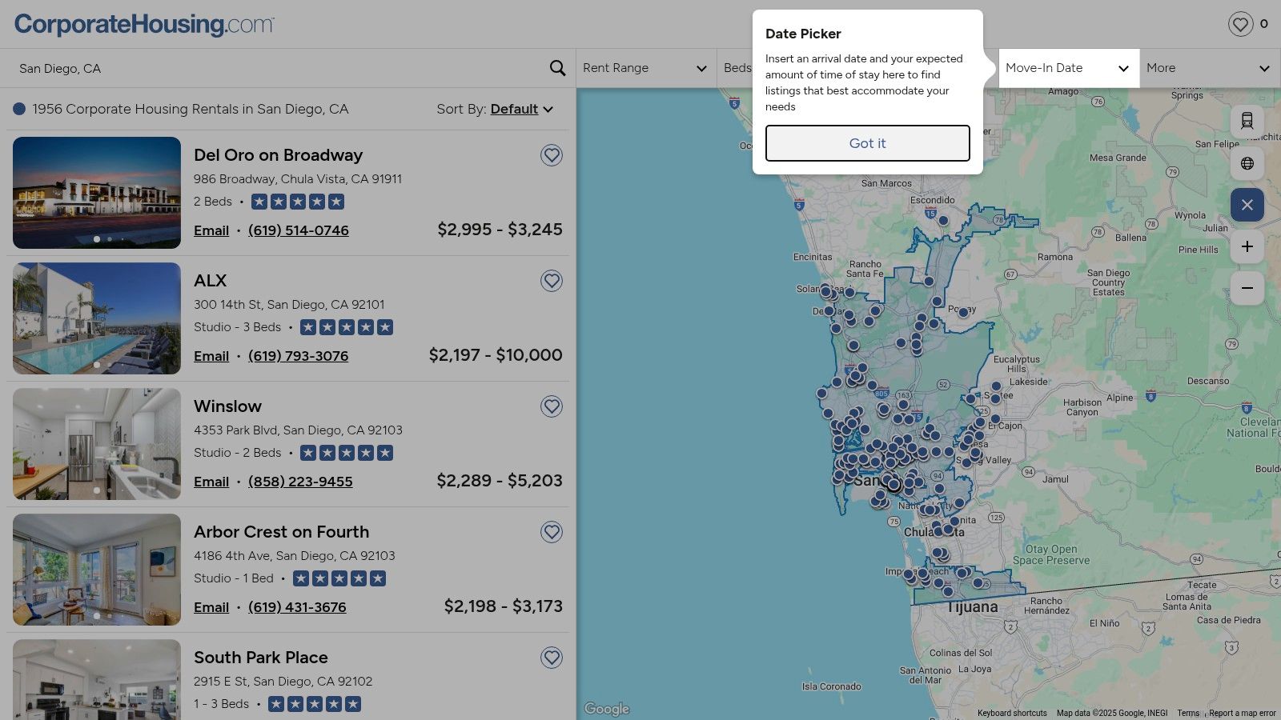
Task: View Del Oro on Broadway photo
Action: [97, 193]
